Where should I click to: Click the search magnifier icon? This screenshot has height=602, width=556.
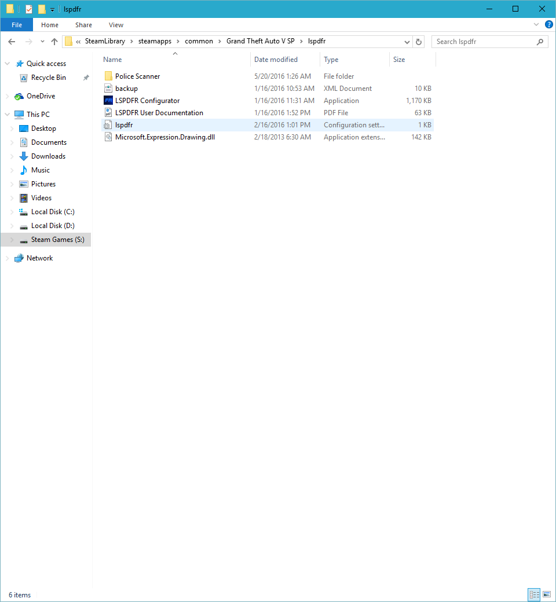coord(540,42)
